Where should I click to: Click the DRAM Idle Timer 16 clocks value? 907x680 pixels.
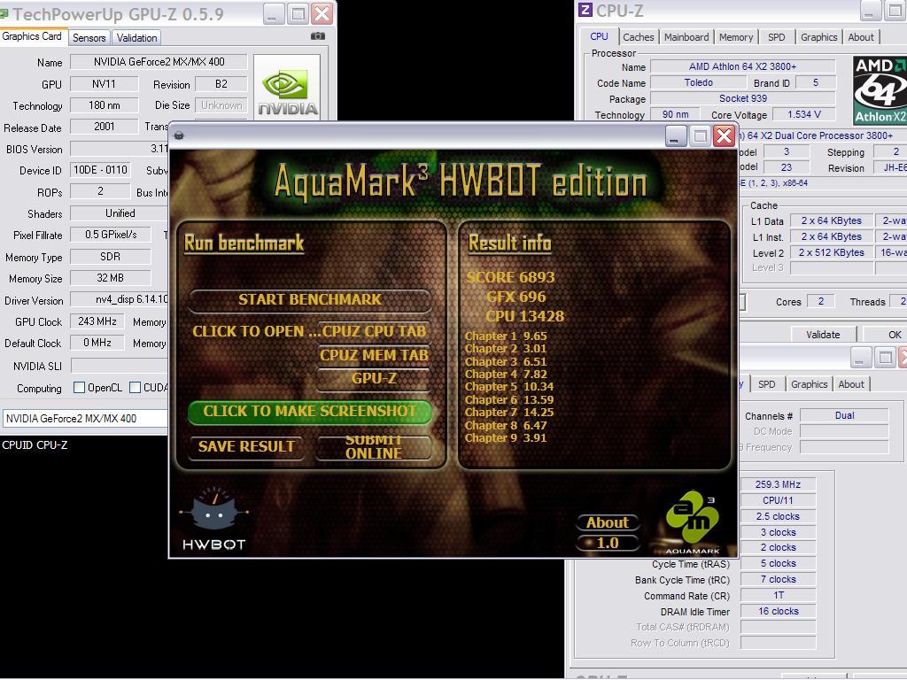coord(778,611)
